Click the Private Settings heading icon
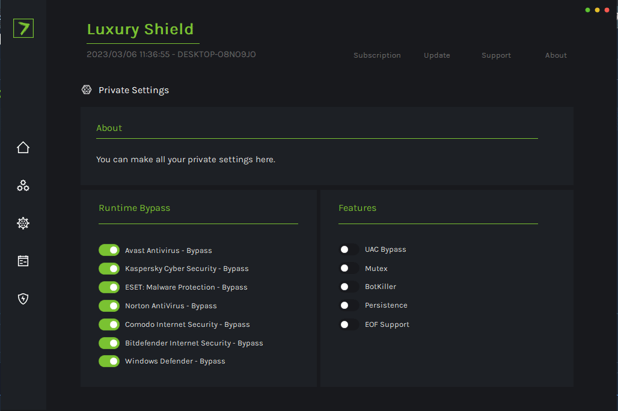Viewport: 618px width, 411px height. click(87, 90)
